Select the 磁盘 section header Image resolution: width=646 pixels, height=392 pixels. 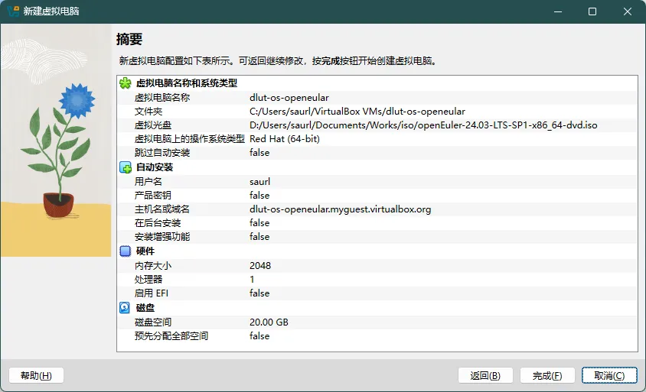coord(145,308)
